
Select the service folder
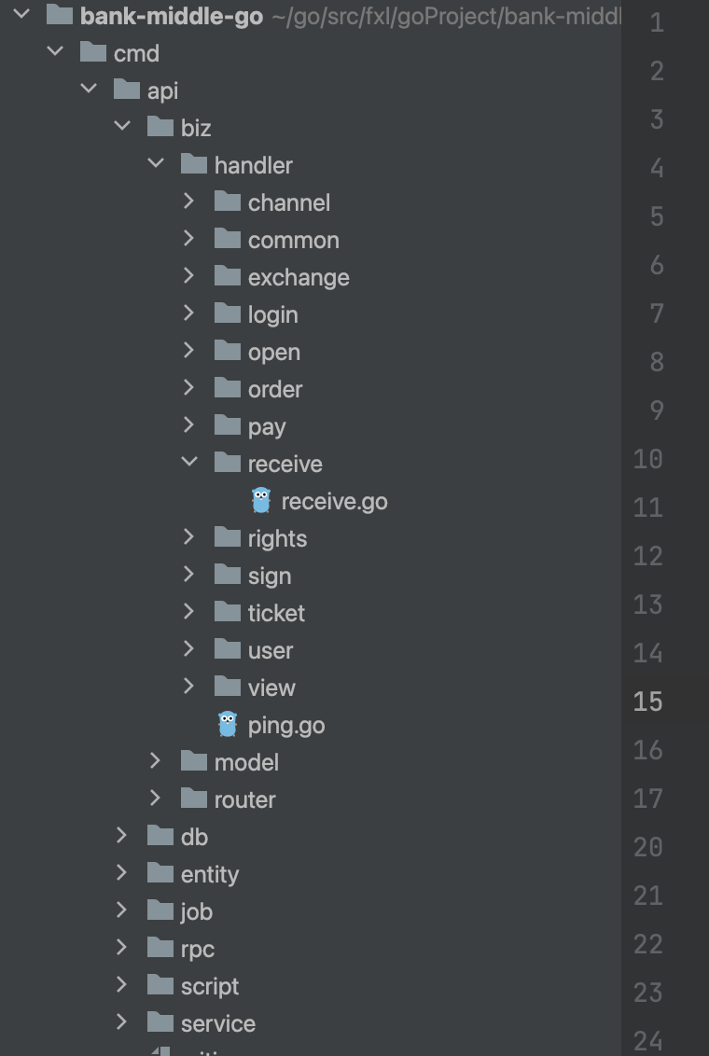click(x=218, y=1023)
